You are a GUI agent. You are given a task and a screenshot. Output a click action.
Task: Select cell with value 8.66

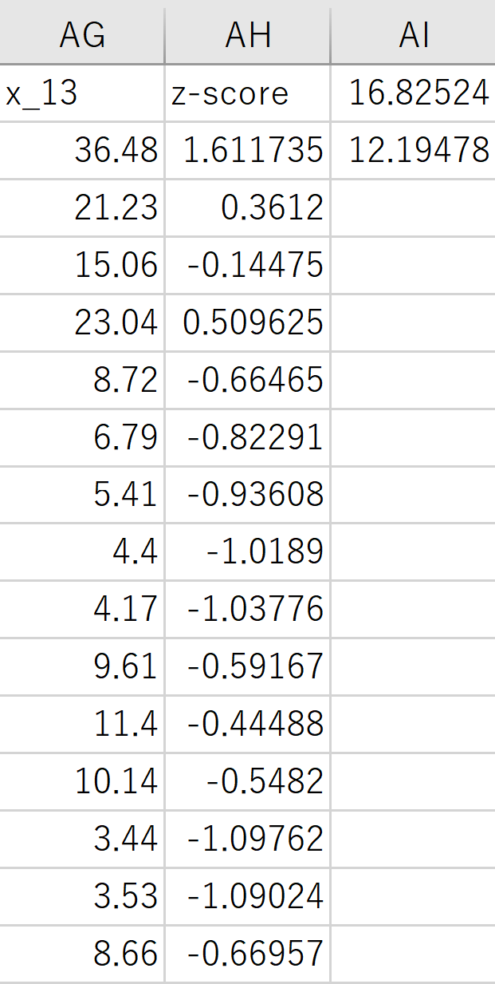82,954
